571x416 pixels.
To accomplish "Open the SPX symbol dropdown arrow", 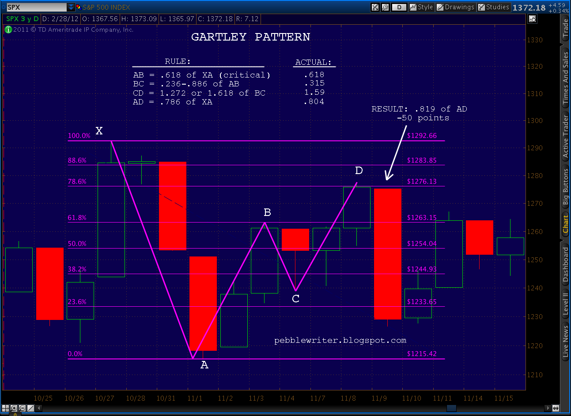I will [x=71, y=7].
